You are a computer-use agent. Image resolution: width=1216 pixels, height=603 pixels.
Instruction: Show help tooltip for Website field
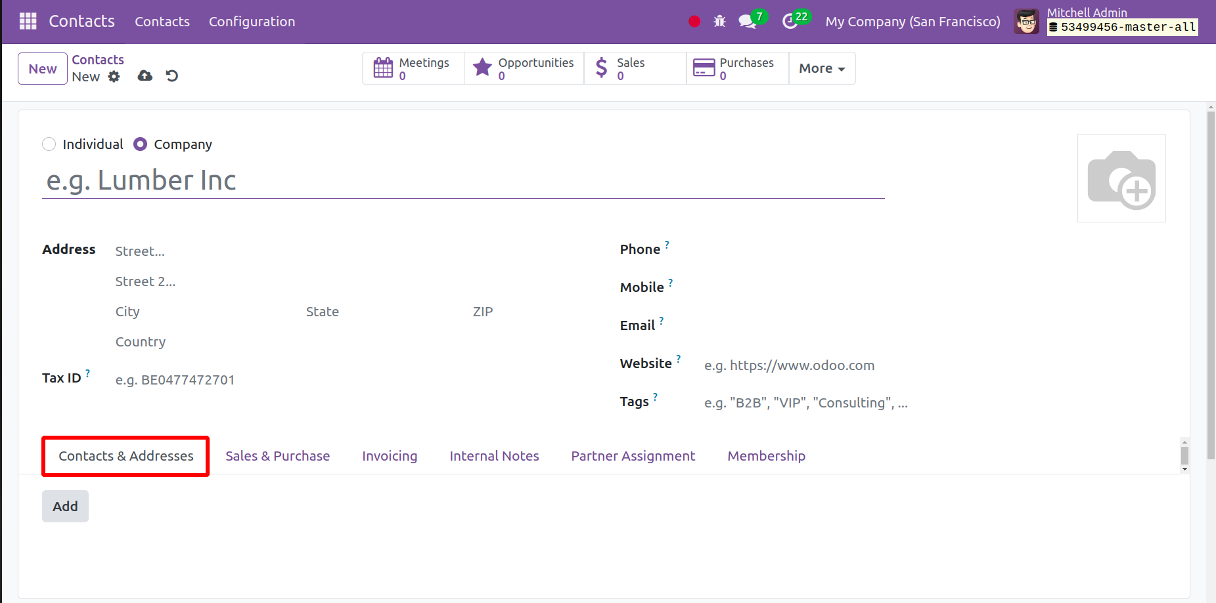(679, 358)
